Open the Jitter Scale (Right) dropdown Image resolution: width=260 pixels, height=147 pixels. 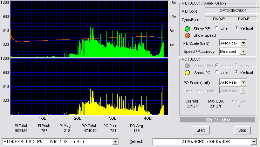pos(243,90)
